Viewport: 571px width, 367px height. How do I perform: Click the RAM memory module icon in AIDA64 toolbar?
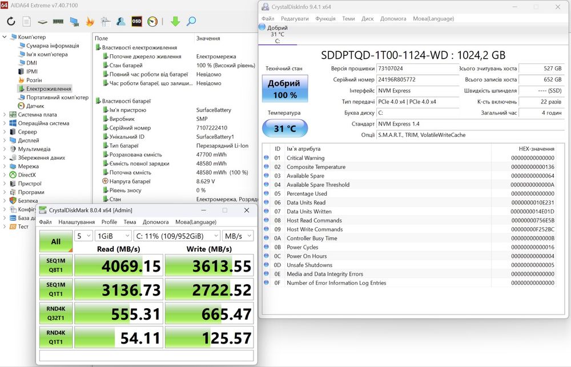[58, 22]
